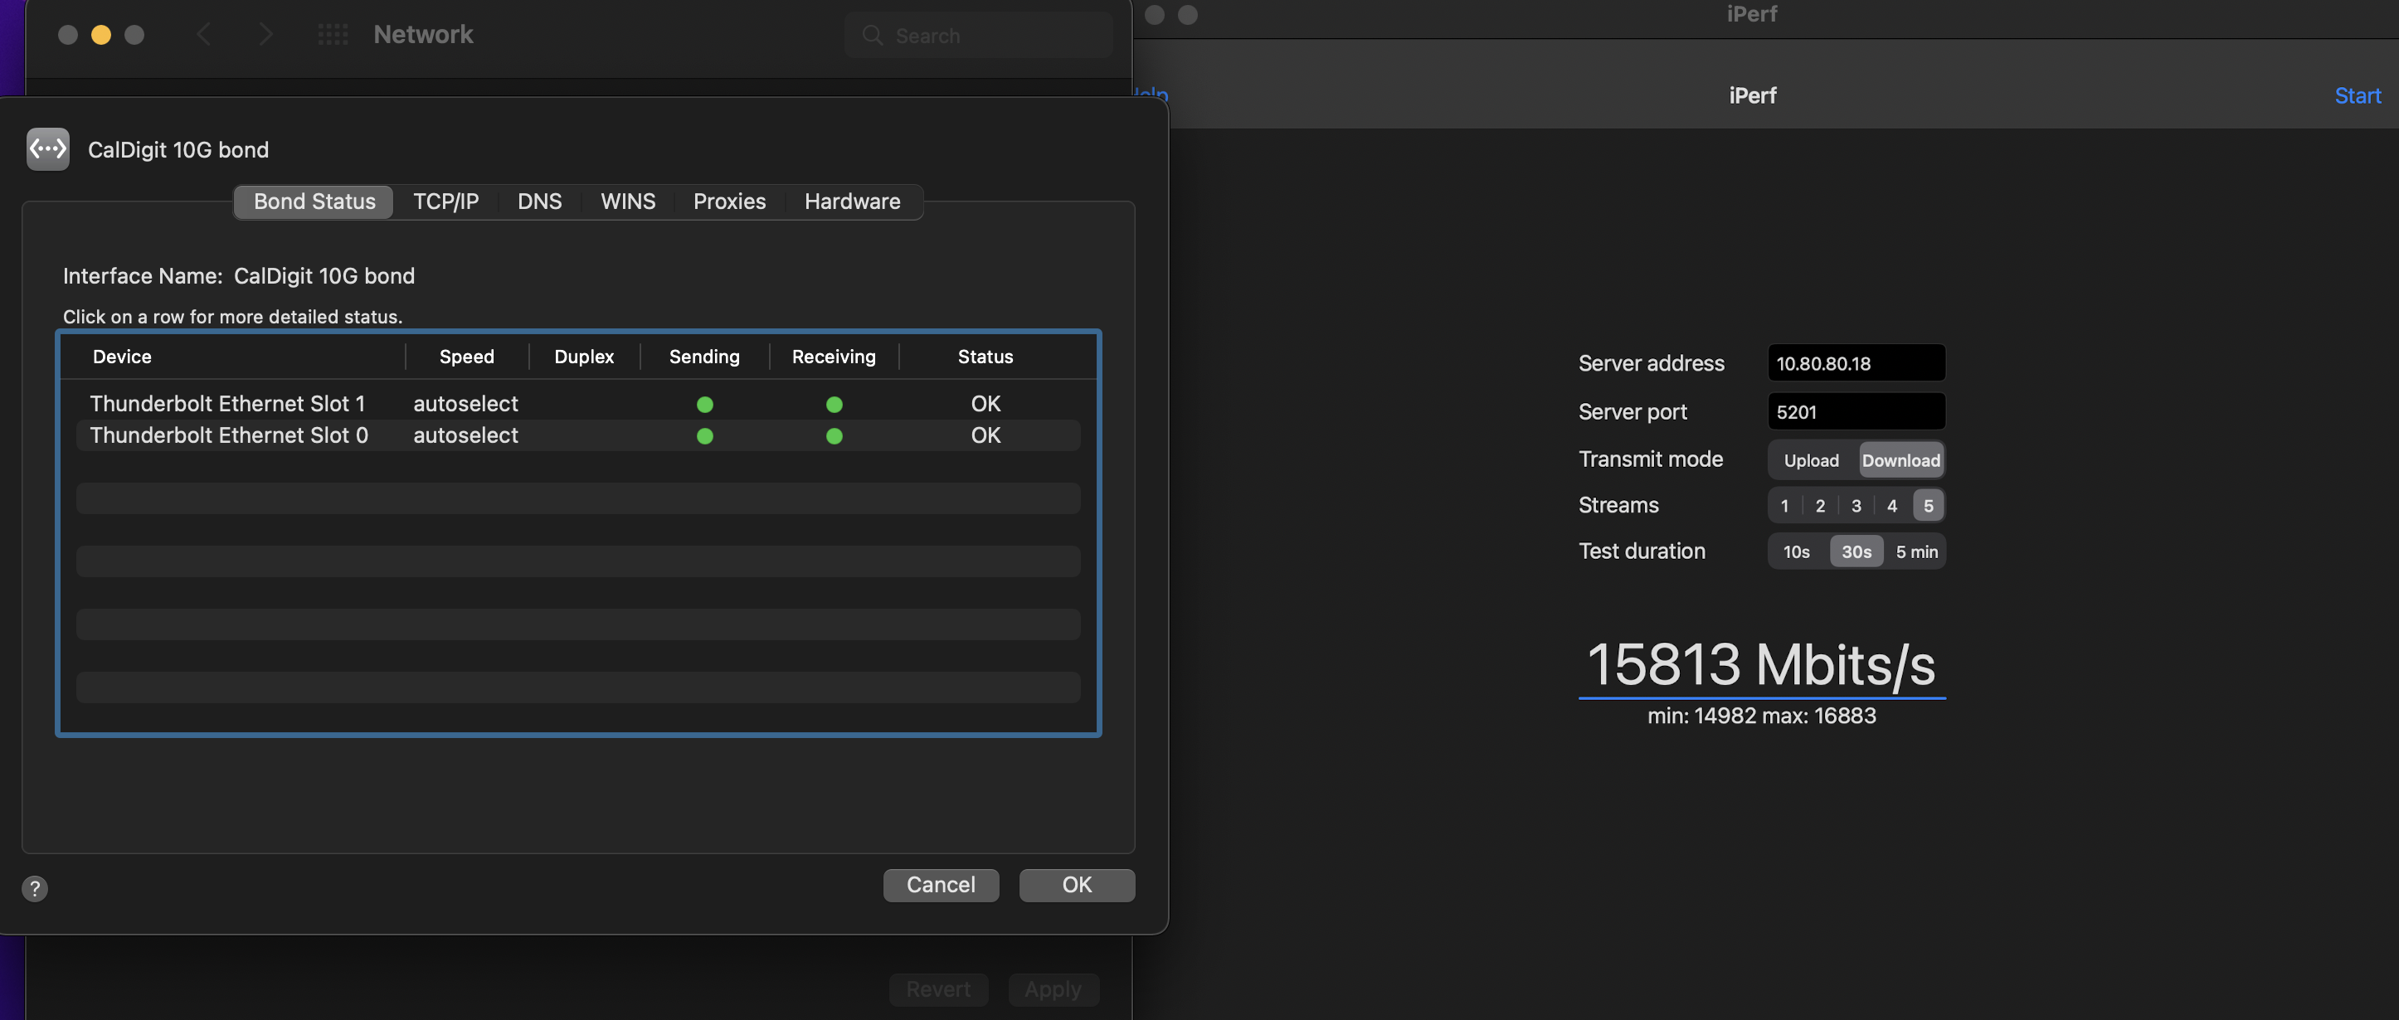The width and height of the screenshot is (2399, 1020).
Task: Minimize the Network window with yellow button
Action: pos(100,35)
